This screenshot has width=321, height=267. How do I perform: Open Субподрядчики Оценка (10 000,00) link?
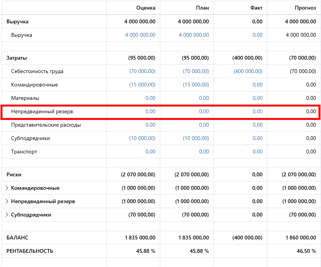coord(142,138)
